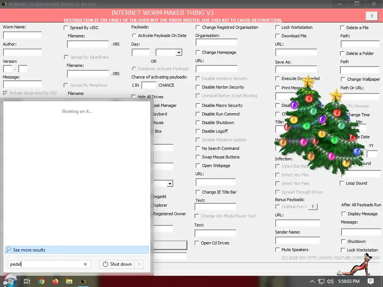Click the Organisation text field

click(x=217, y=43)
